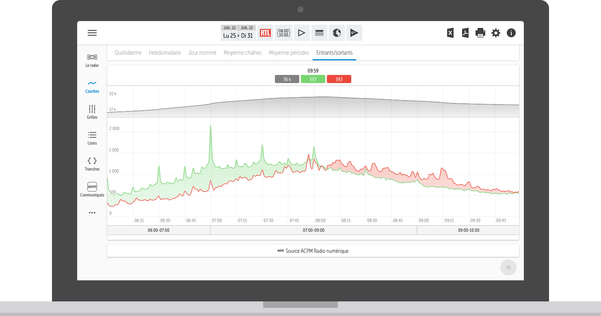601x316 pixels.
Task: Open settings gear
Action: click(496, 33)
